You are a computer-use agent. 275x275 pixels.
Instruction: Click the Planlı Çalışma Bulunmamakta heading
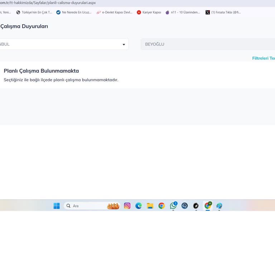(x=41, y=71)
